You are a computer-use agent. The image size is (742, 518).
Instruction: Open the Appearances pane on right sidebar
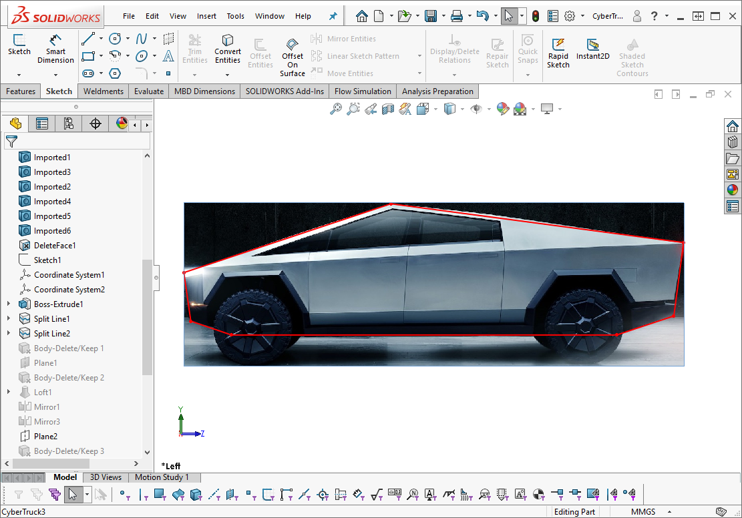(733, 190)
